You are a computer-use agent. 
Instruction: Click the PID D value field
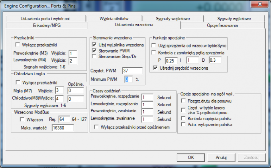click(x=214, y=60)
